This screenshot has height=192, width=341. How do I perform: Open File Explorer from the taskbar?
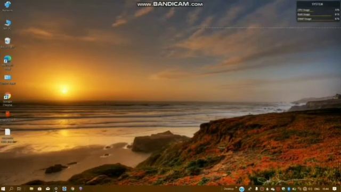pyautogui.click(x=31, y=189)
